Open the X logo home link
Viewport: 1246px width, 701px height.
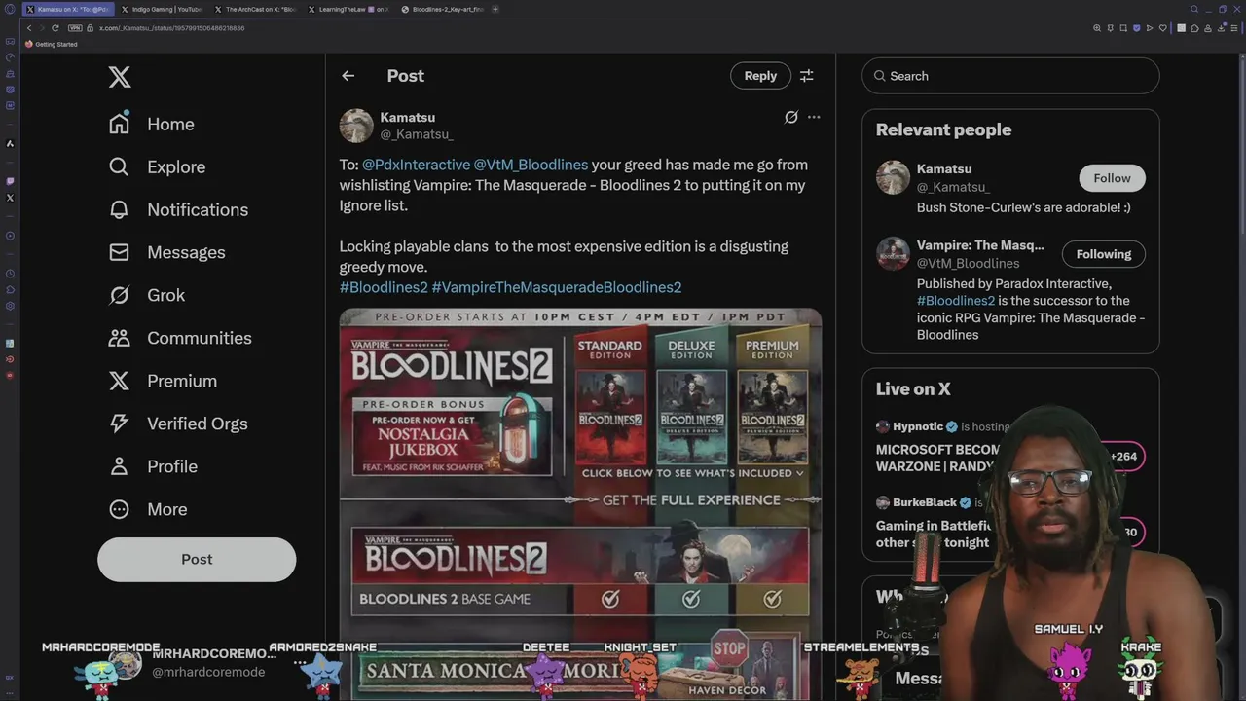click(x=120, y=77)
